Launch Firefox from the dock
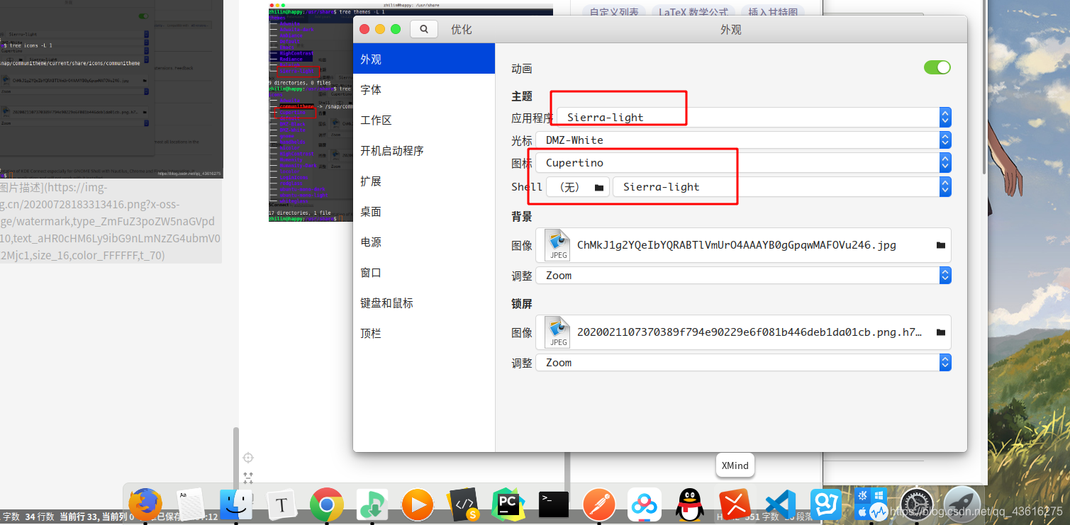The height and width of the screenshot is (525, 1070). point(145,504)
